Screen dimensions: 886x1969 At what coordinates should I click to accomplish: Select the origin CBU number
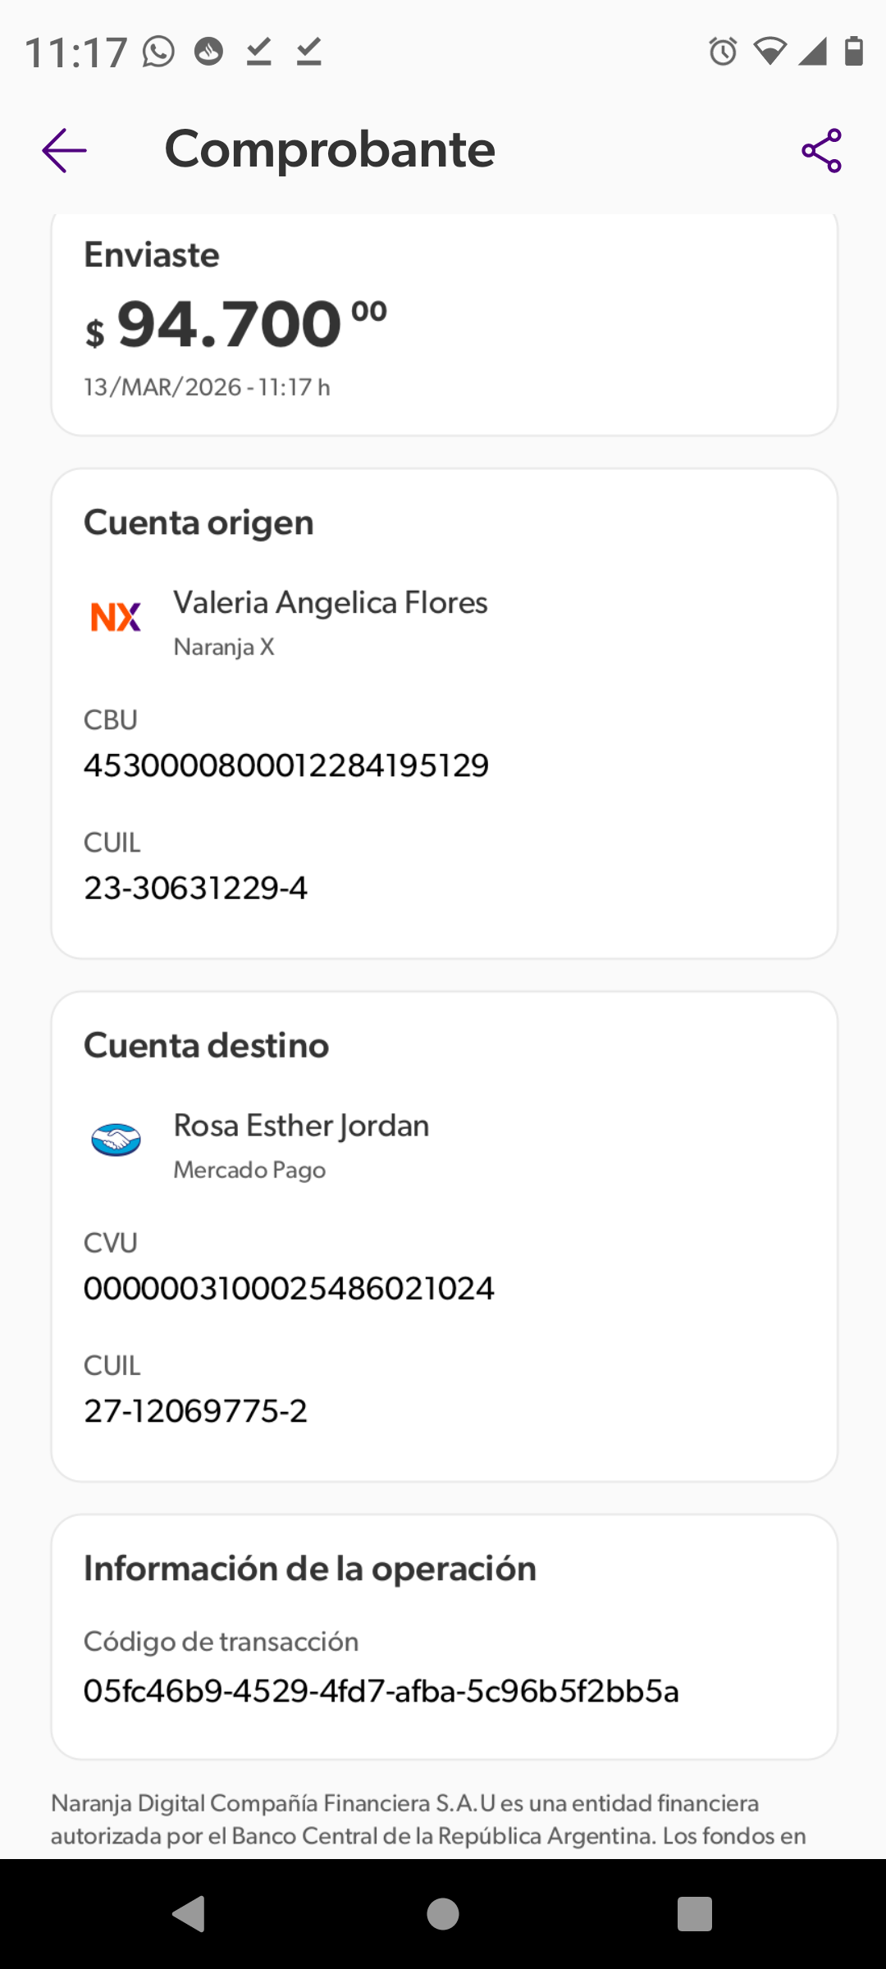coord(286,765)
